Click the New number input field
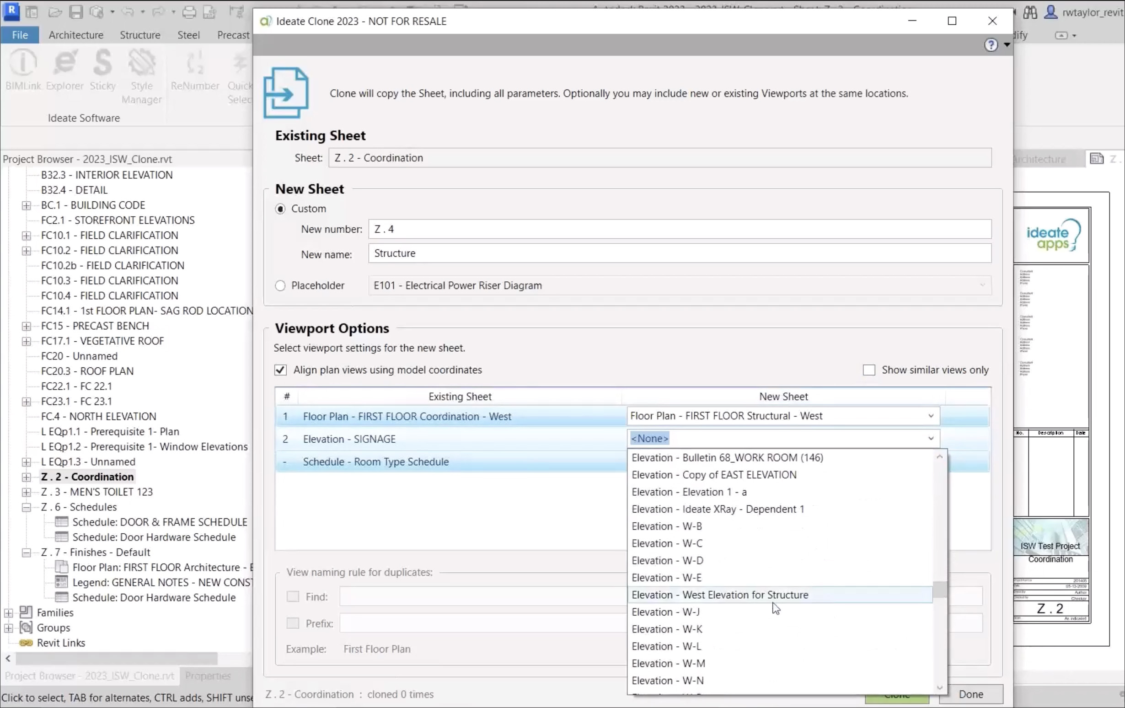Screen dimensions: 1125x708 [x=680, y=230]
